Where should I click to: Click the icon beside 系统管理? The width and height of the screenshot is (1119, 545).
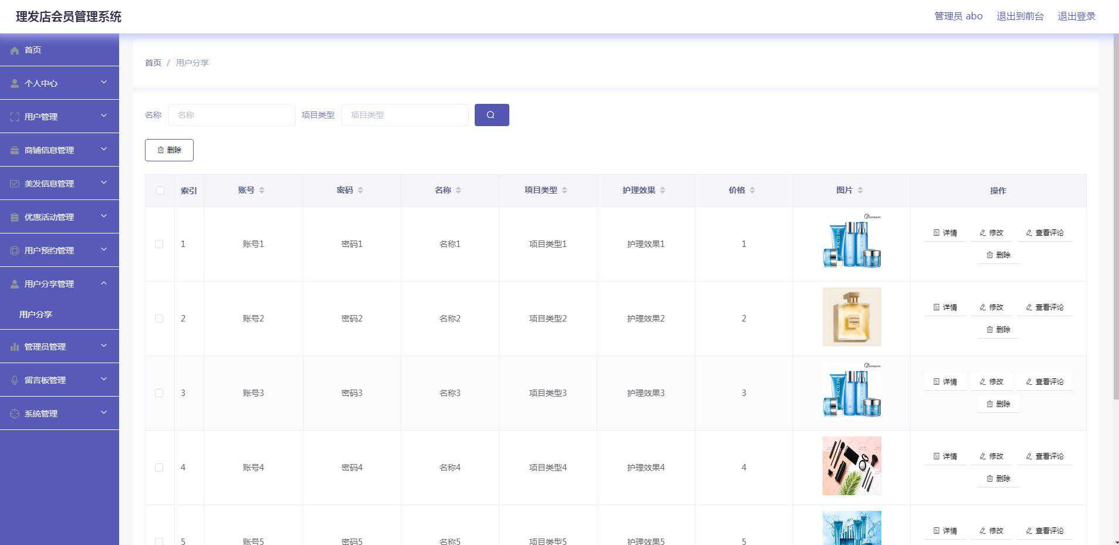pyautogui.click(x=15, y=414)
